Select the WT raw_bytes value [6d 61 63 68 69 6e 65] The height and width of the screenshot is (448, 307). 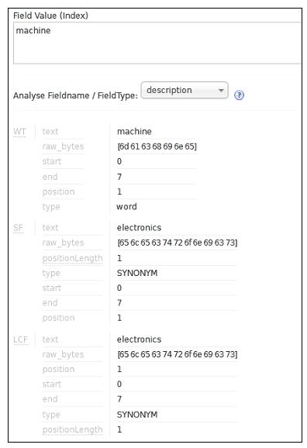click(157, 146)
